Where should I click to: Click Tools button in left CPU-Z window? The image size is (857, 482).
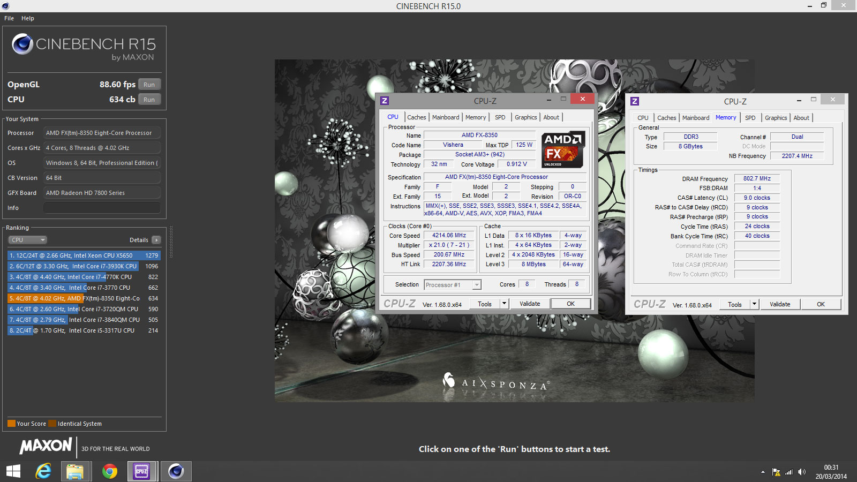[485, 304]
